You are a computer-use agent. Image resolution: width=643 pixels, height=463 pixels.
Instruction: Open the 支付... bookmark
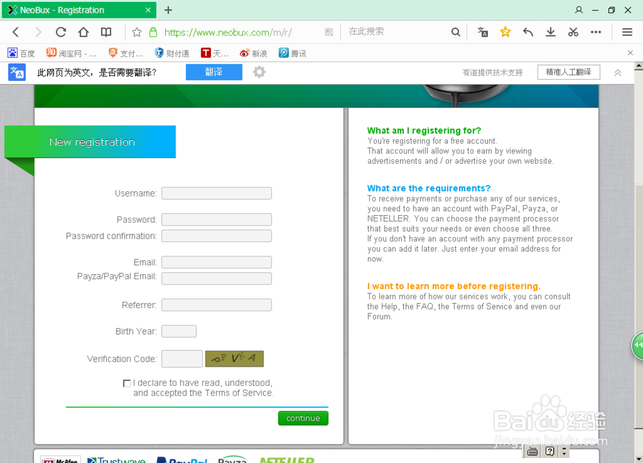(125, 53)
